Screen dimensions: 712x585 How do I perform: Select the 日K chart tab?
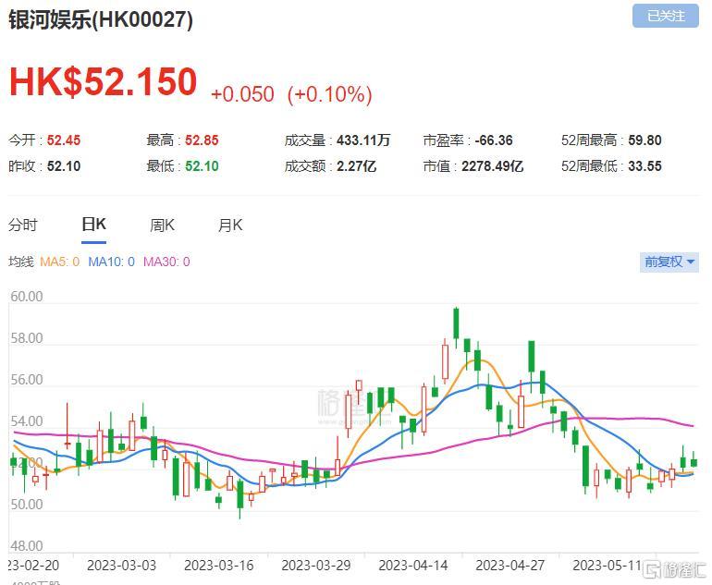pos(94,225)
